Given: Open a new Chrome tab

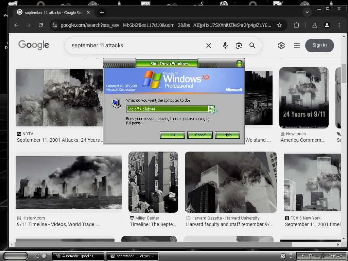Looking at the screenshot, I should pos(102,13).
